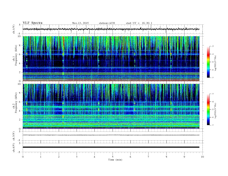Viewport: 228px width, 176px height.
Task: Click the time axis tick label "6"
Action: pyautogui.click(x=130, y=157)
